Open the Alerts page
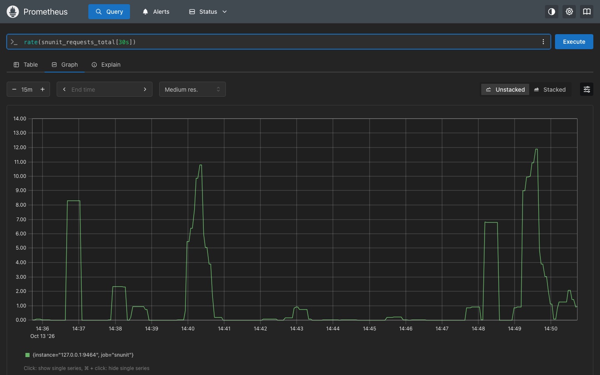The width and height of the screenshot is (600, 375). (156, 12)
